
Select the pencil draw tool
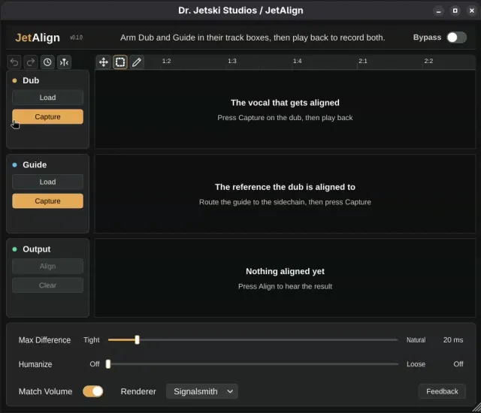pos(137,62)
